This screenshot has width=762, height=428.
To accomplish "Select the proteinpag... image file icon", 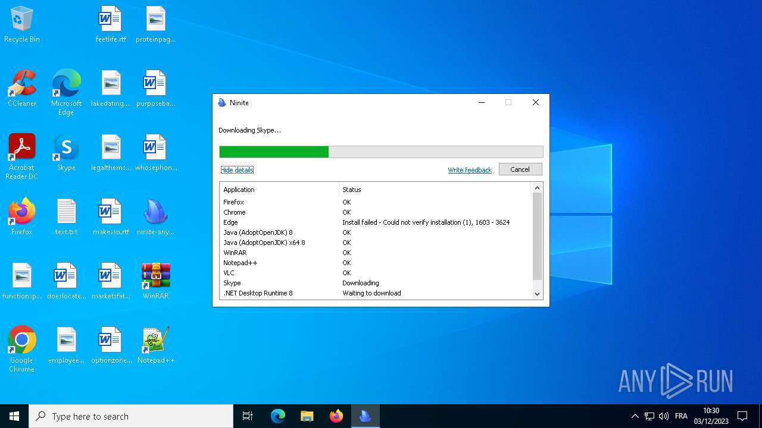I will pyautogui.click(x=155, y=25).
